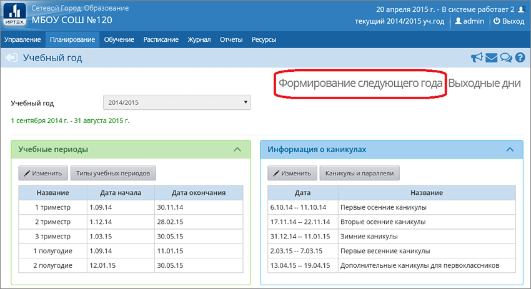Log out using the Выход button
The width and height of the screenshot is (531, 289).
point(509,21)
